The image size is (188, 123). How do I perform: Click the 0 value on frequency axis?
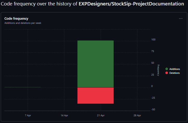coord(152,86)
